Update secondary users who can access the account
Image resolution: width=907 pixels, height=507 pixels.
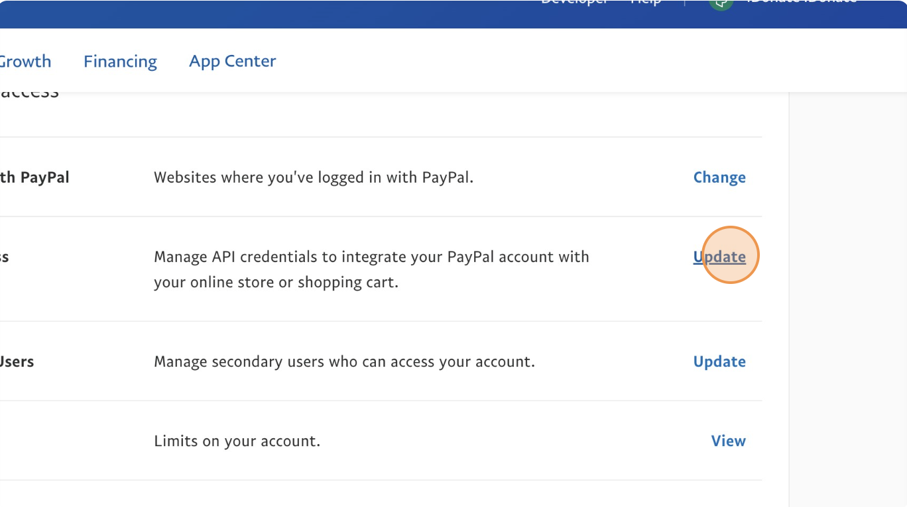pos(719,361)
